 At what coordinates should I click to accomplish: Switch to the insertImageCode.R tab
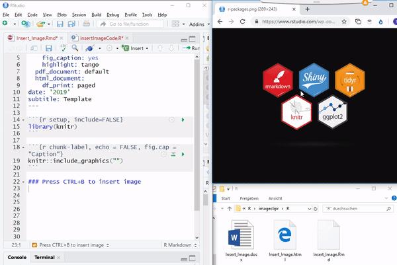101,38
